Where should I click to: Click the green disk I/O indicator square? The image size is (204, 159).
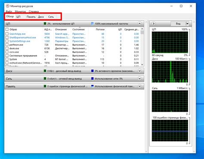tap(45, 71)
